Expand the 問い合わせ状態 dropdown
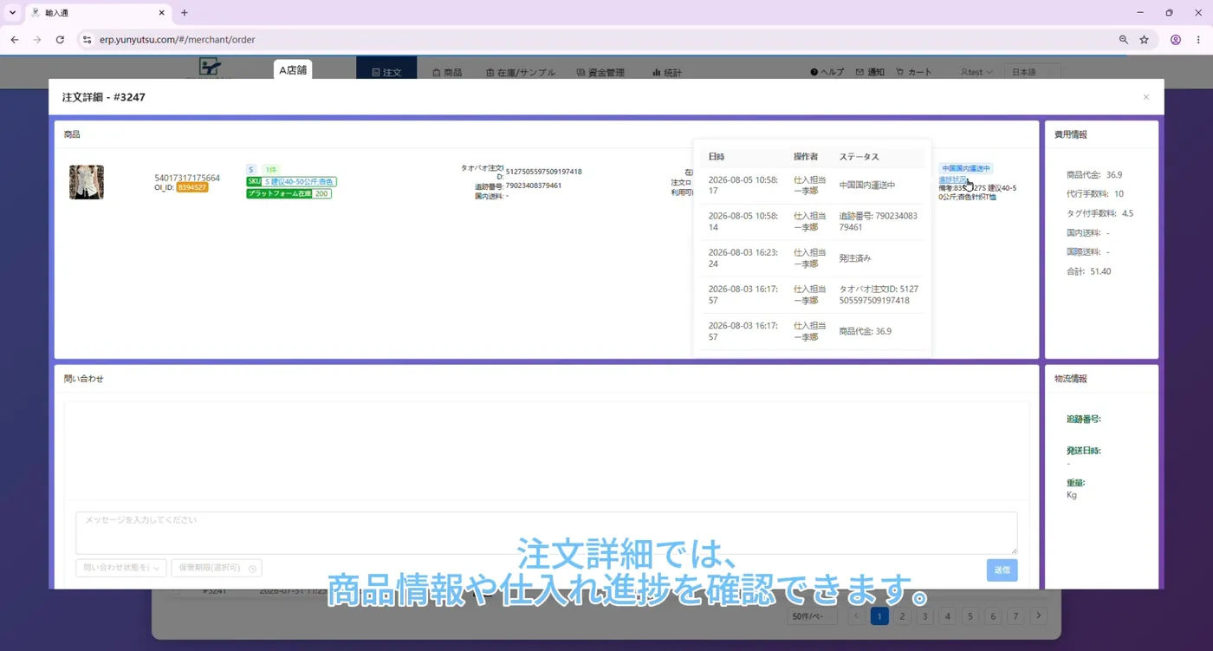1213x651 pixels. pos(121,568)
